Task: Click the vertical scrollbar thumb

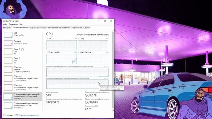Action: 113,70
